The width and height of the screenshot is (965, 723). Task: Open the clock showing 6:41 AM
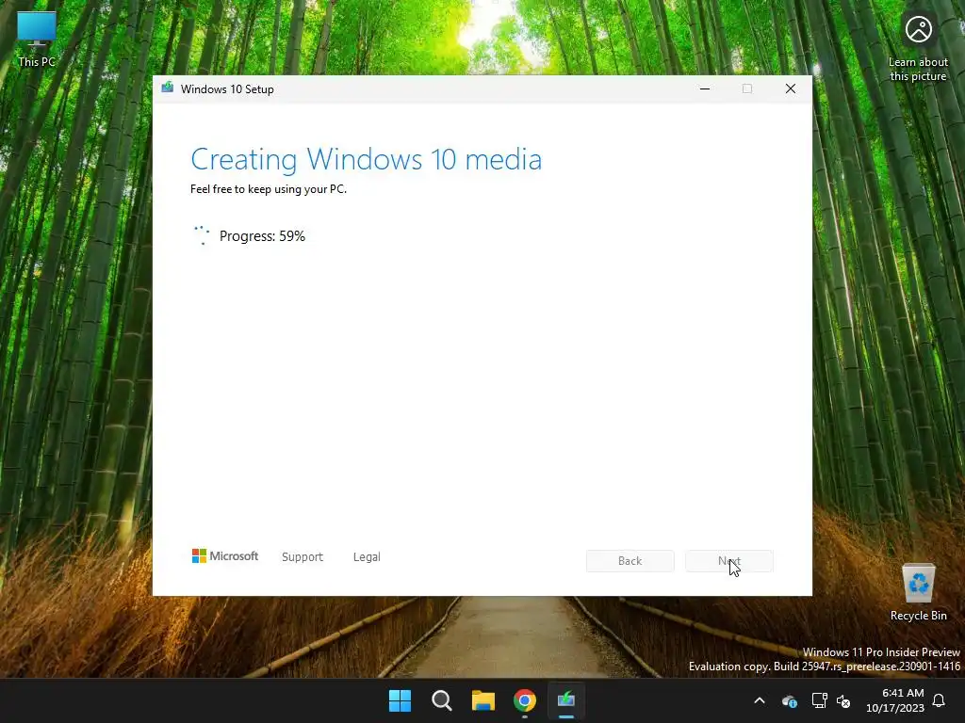point(895,700)
